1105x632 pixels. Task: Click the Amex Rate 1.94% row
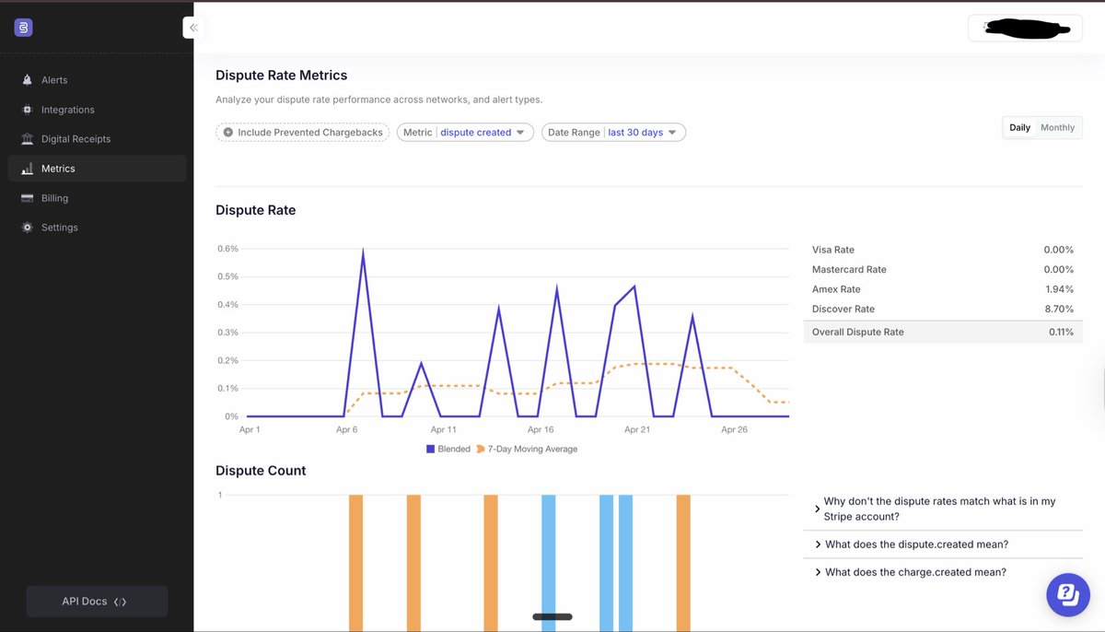click(x=943, y=289)
